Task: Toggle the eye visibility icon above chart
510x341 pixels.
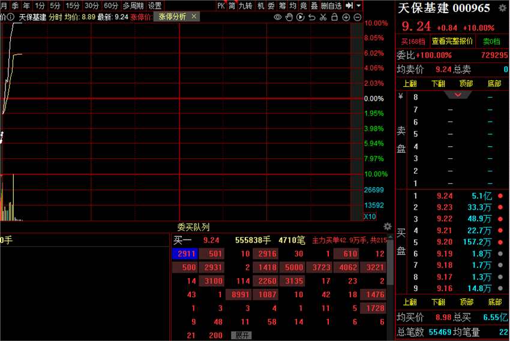Action: coord(277,17)
